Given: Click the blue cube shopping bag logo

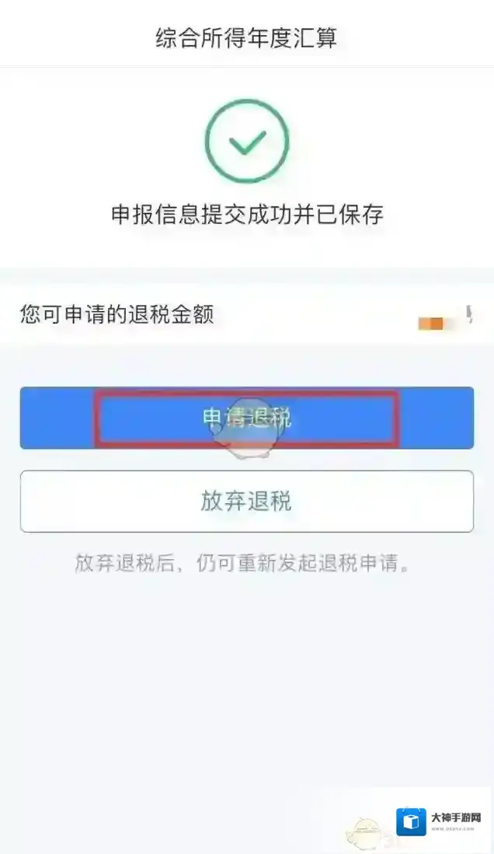Looking at the screenshot, I should click(x=411, y=821).
